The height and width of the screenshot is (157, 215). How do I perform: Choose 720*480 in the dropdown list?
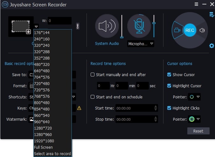pos(52,83)
